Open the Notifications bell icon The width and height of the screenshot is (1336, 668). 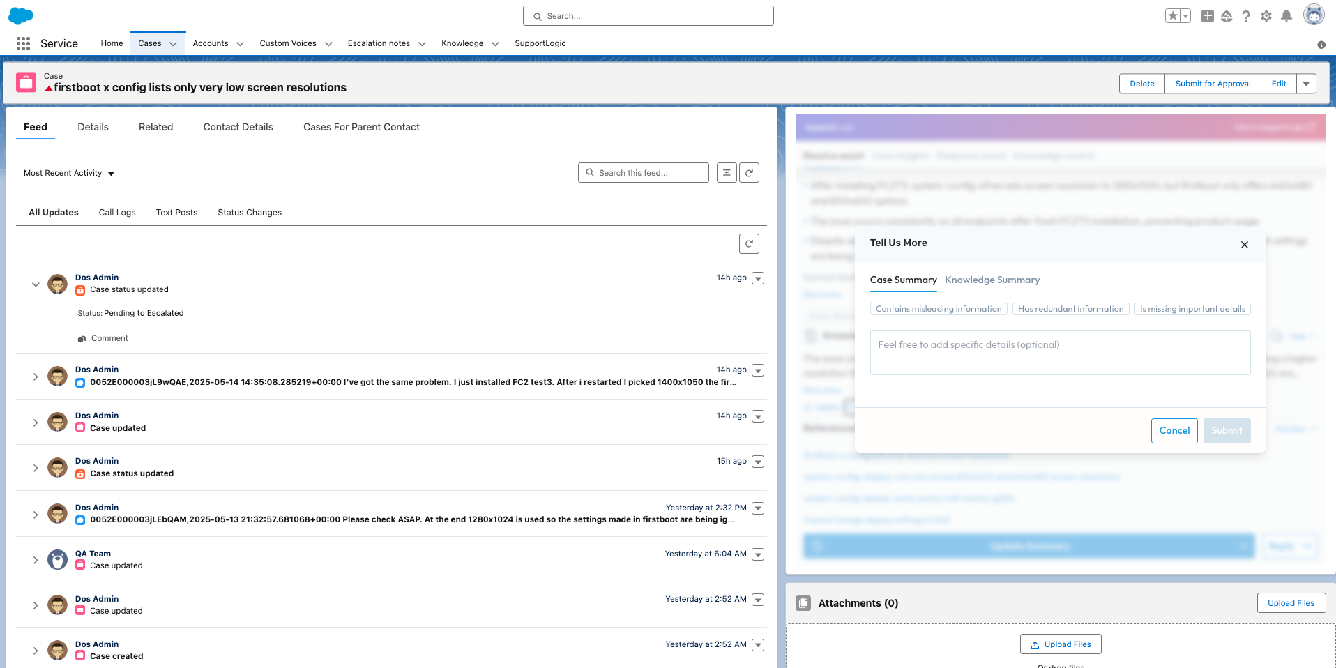(x=1286, y=16)
